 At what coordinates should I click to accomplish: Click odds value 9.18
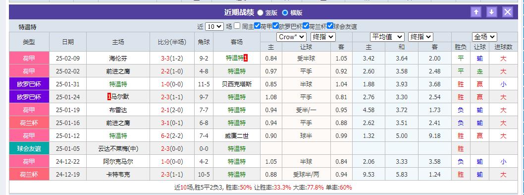click(434, 136)
